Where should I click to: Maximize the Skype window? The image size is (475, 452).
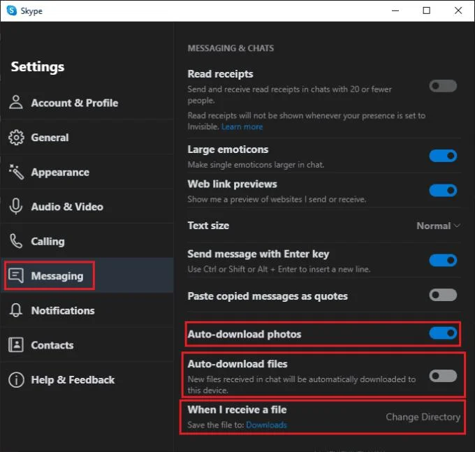point(426,10)
